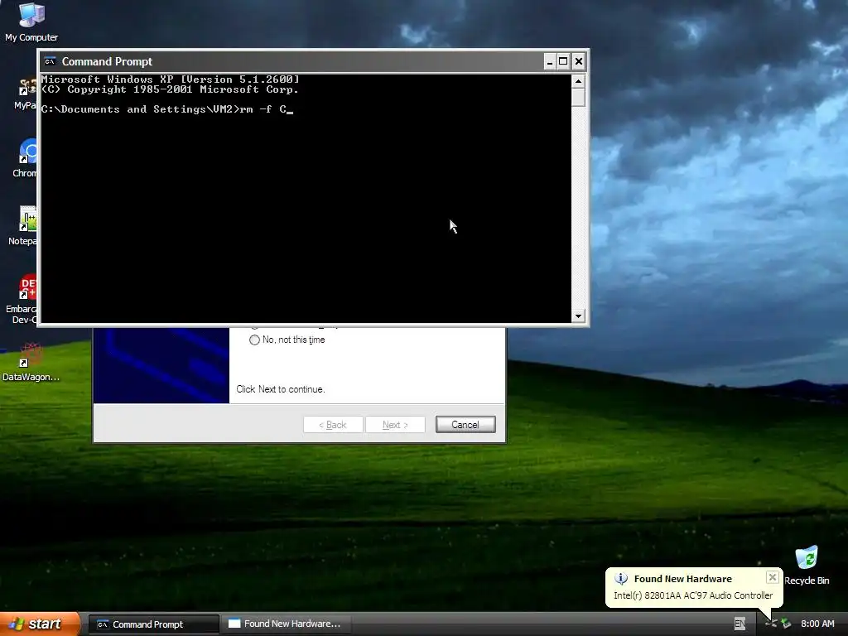Image resolution: width=848 pixels, height=636 pixels.
Task: Click the 'Microsoft Windows XP [Version 5.1.2600]' line
Action: [170, 79]
